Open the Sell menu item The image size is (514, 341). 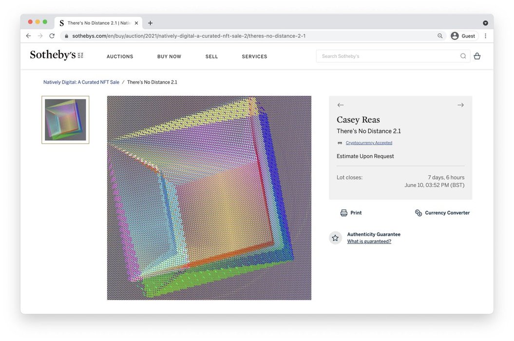(211, 57)
